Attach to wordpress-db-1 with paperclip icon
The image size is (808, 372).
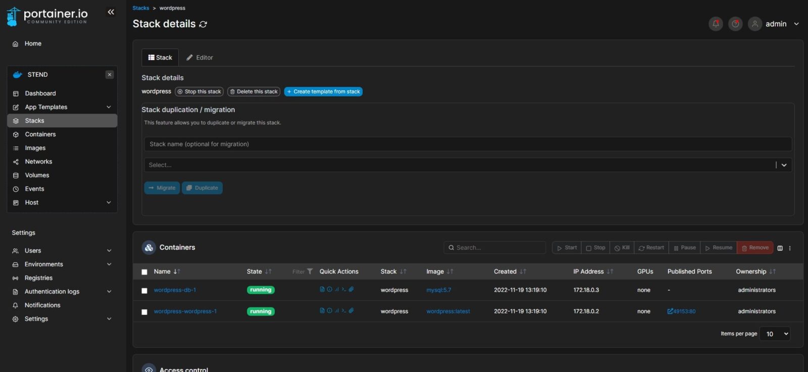(351, 289)
